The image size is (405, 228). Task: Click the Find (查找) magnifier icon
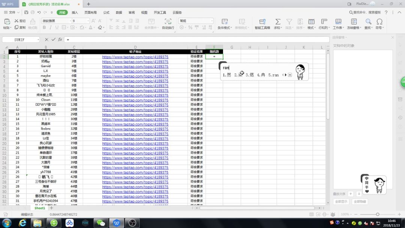click(x=368, y=22)
